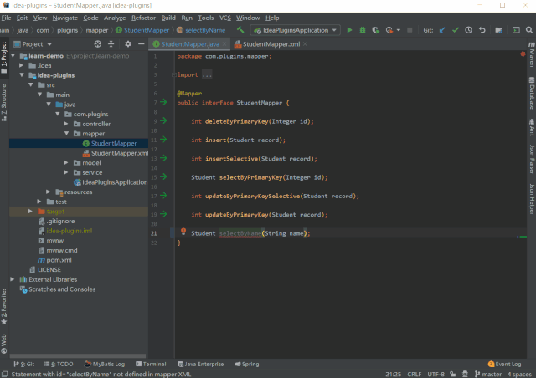The image size is (536, 378).
Task: Start debugging with the bug icon
Action: point(363,30)
